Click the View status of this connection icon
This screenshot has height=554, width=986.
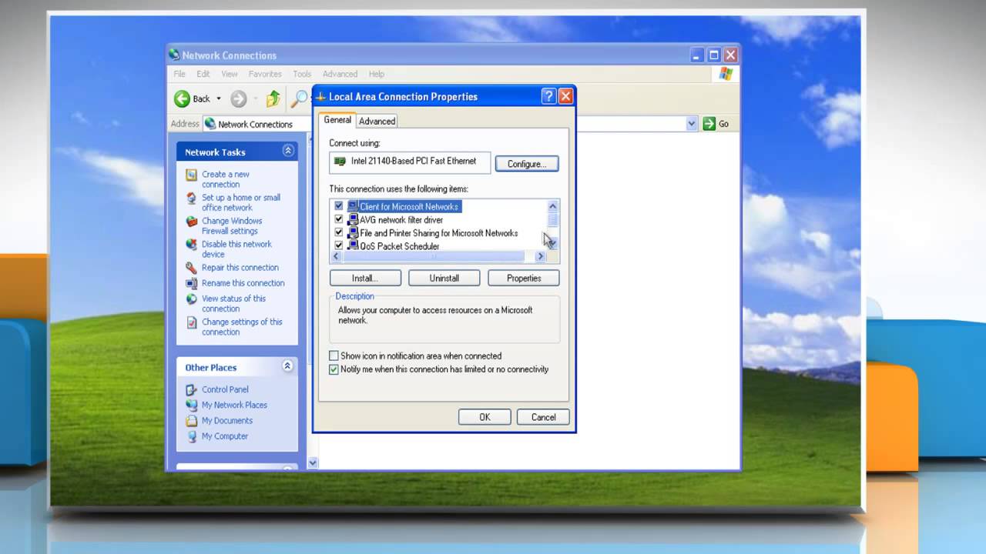192,299
